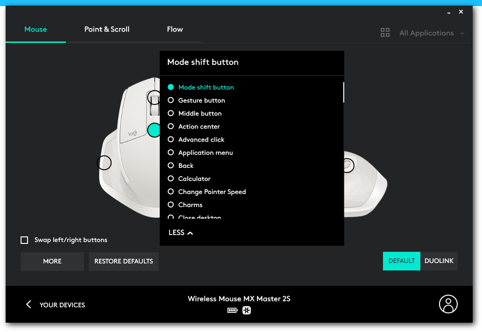Click the Wireless Mouse MX Master 2S name
Image resolution: width=482 pixels, height=332 pixels.
tap(239, 299)
